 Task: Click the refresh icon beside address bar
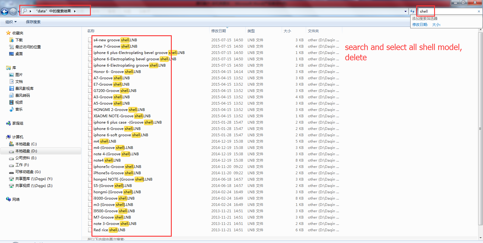[412, 11]
